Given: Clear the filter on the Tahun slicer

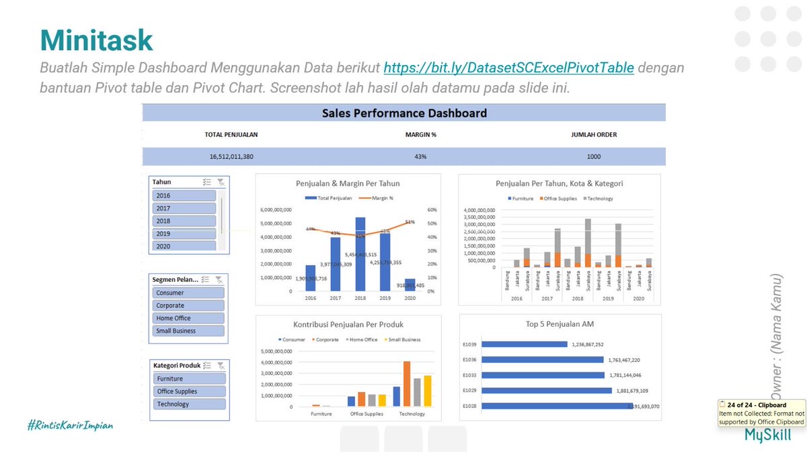Looking at the screenshot, I should tap(221, 182).
